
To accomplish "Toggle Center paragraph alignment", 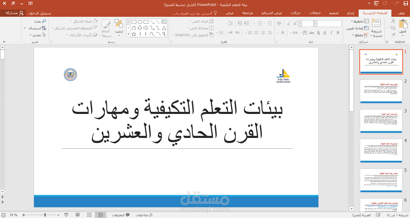I will (x=263, y=32).
